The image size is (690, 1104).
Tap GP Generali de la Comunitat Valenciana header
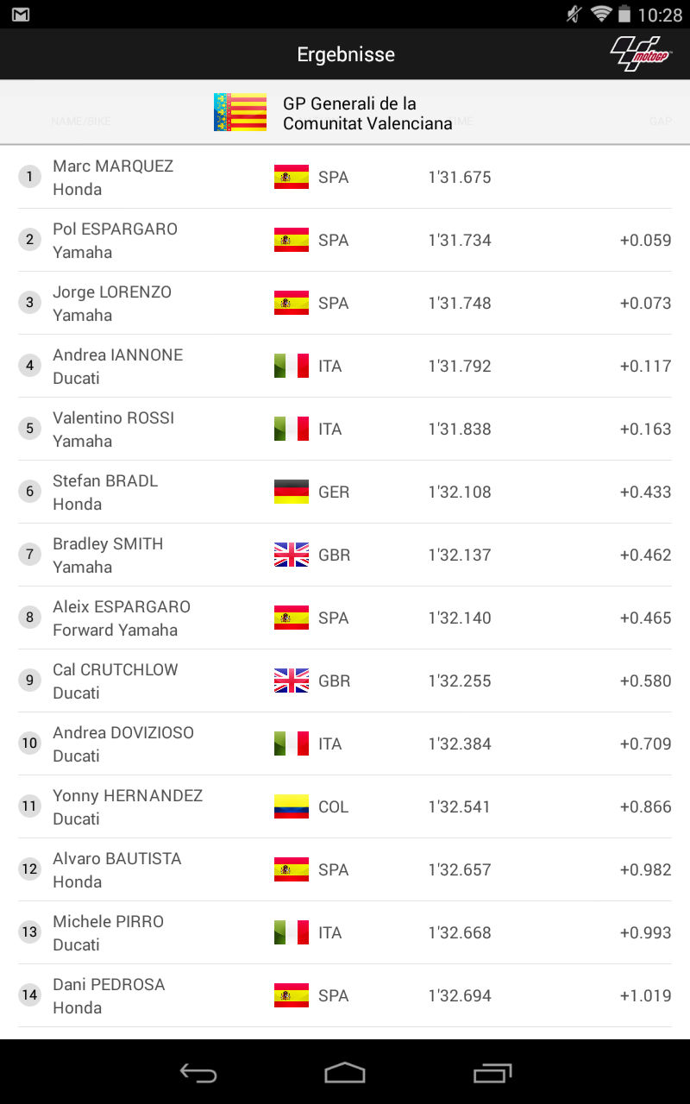(x=367, y=113)
